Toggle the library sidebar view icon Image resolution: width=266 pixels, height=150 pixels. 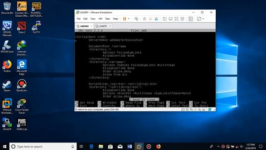[165, 19]
